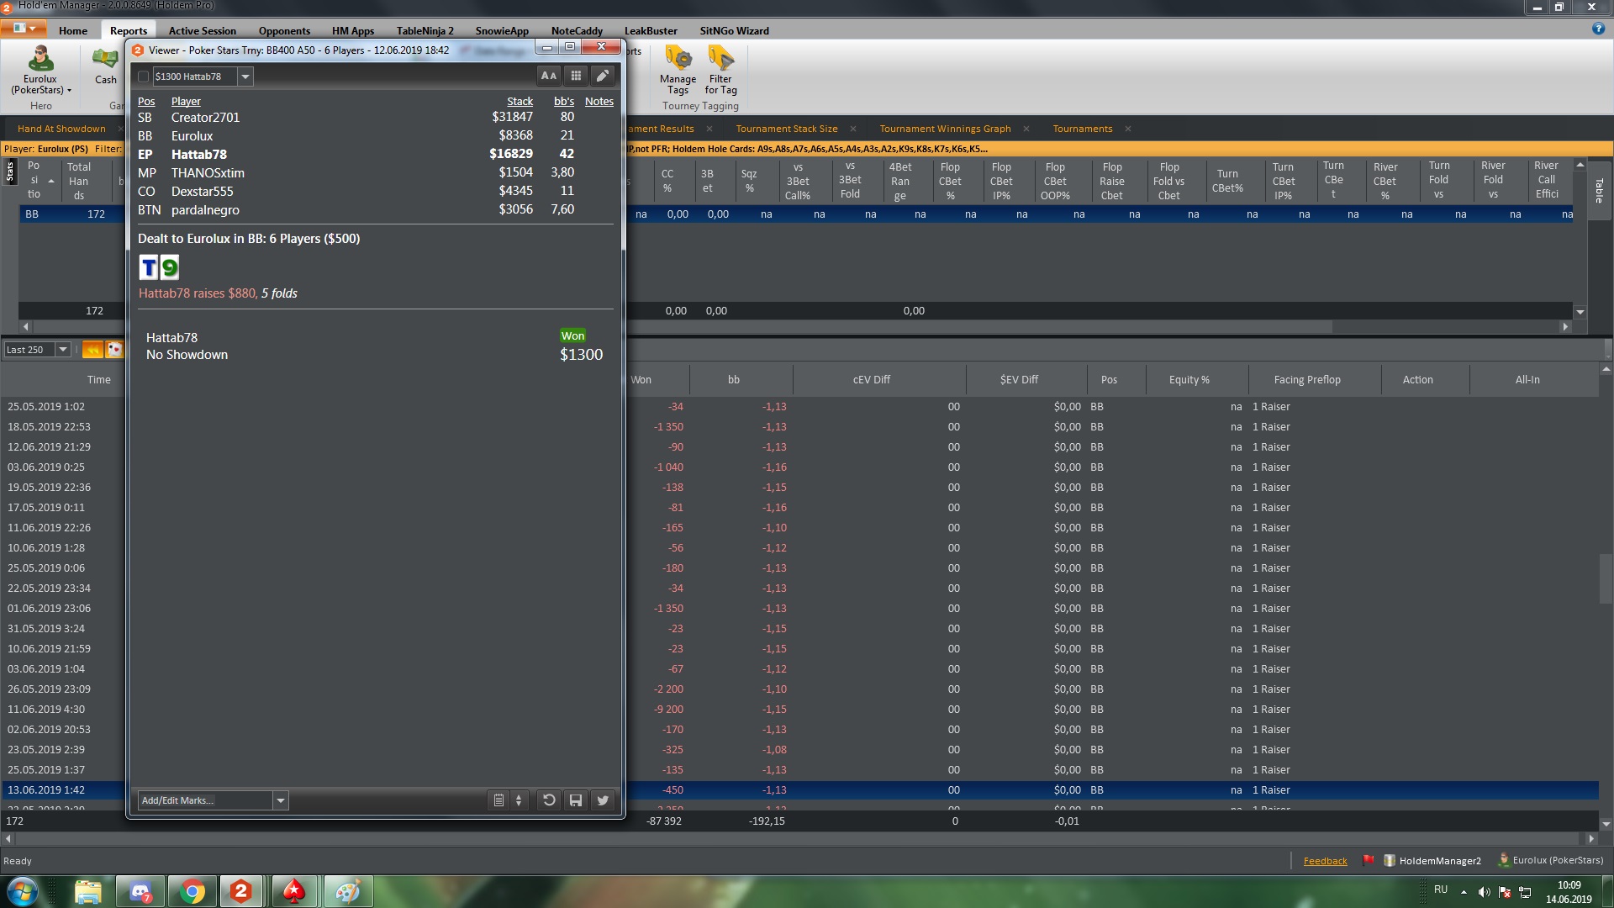Open Paint from taskbar
Image resolution: width=1614 pixels, height=908 pixels.
(347, 891)
